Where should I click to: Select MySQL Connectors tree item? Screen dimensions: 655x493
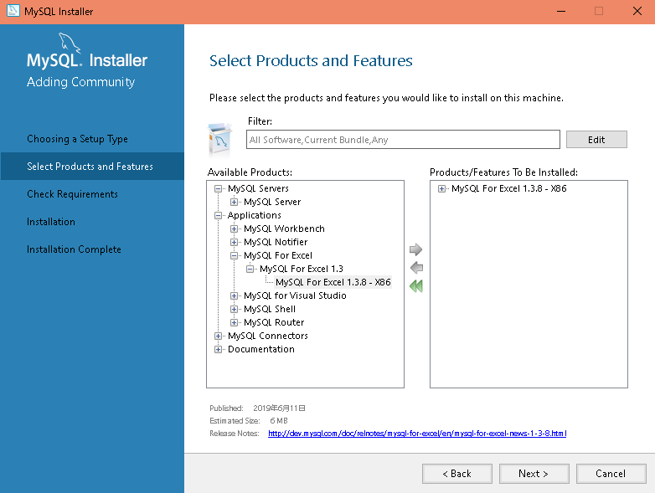(x=268, y=336)
